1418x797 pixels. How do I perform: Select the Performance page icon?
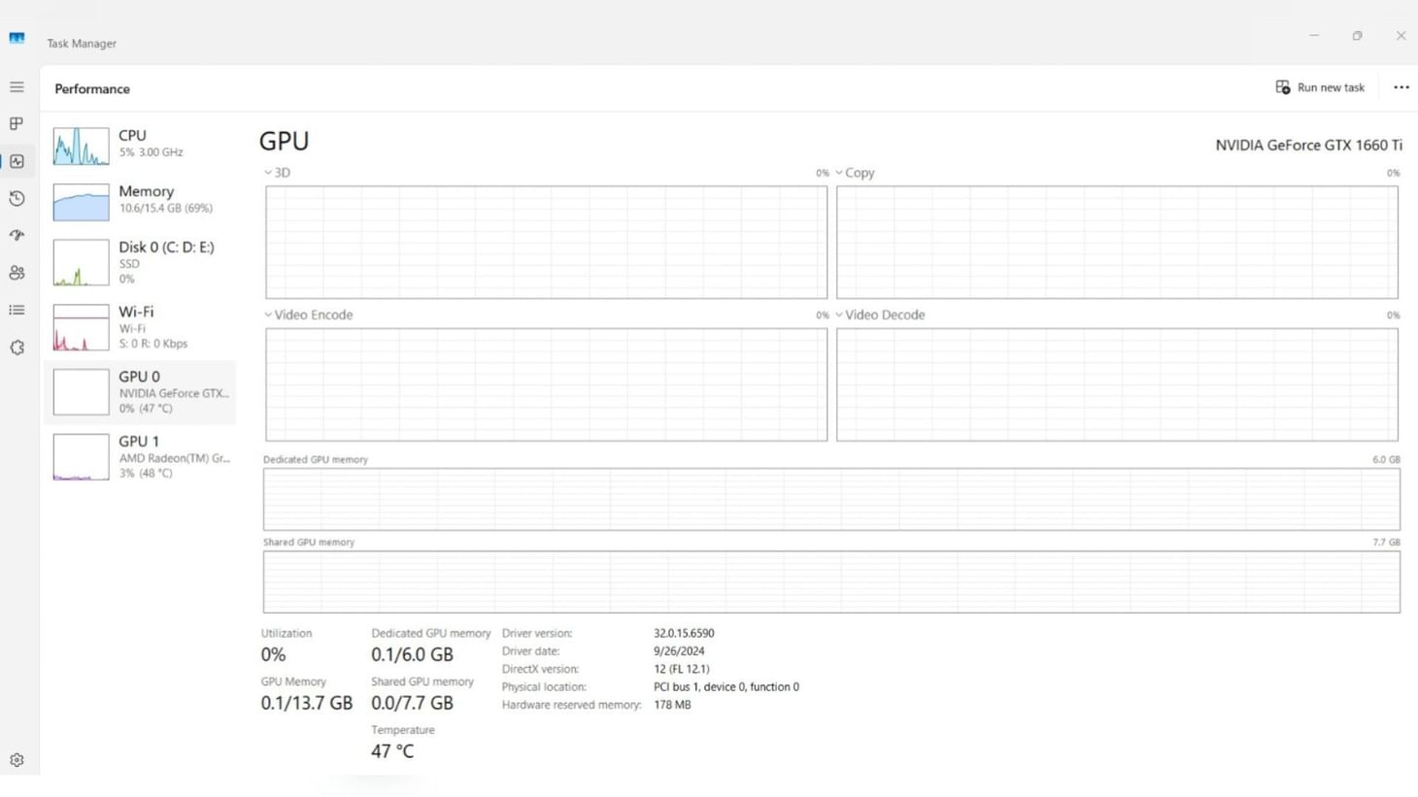16,161
